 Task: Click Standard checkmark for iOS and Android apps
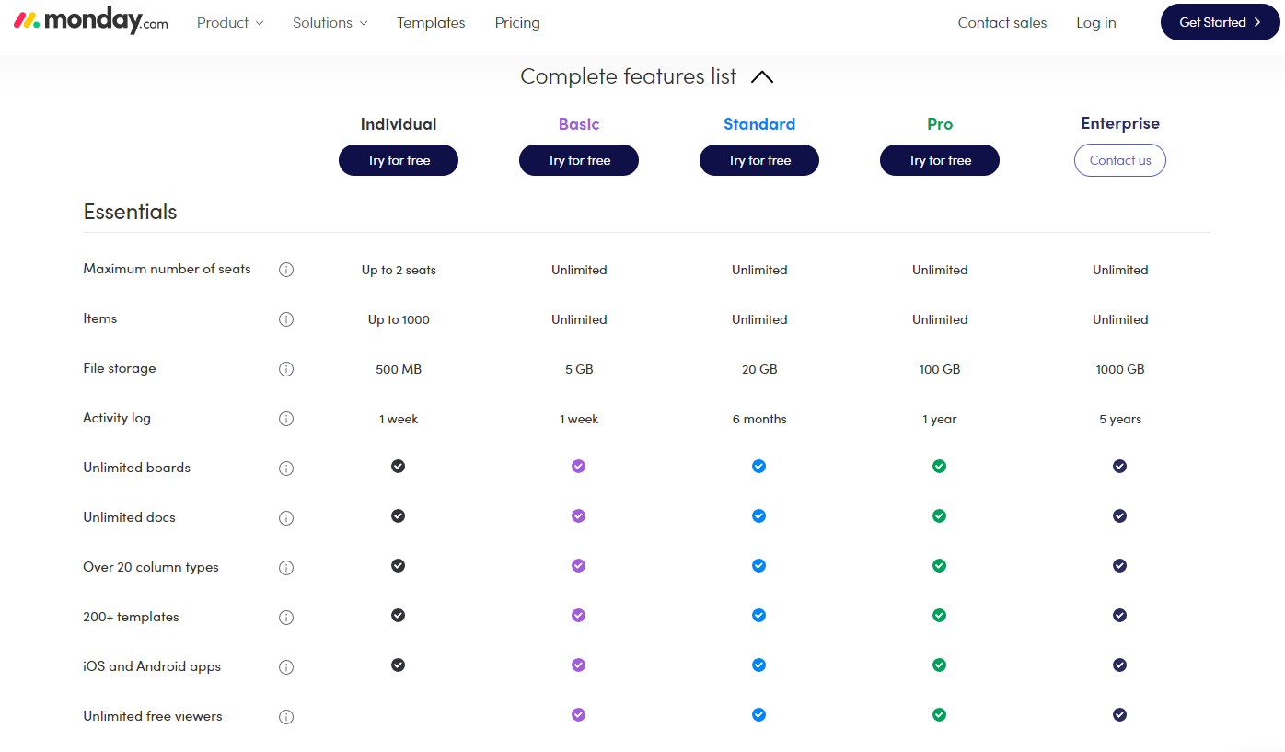[758, 665]
